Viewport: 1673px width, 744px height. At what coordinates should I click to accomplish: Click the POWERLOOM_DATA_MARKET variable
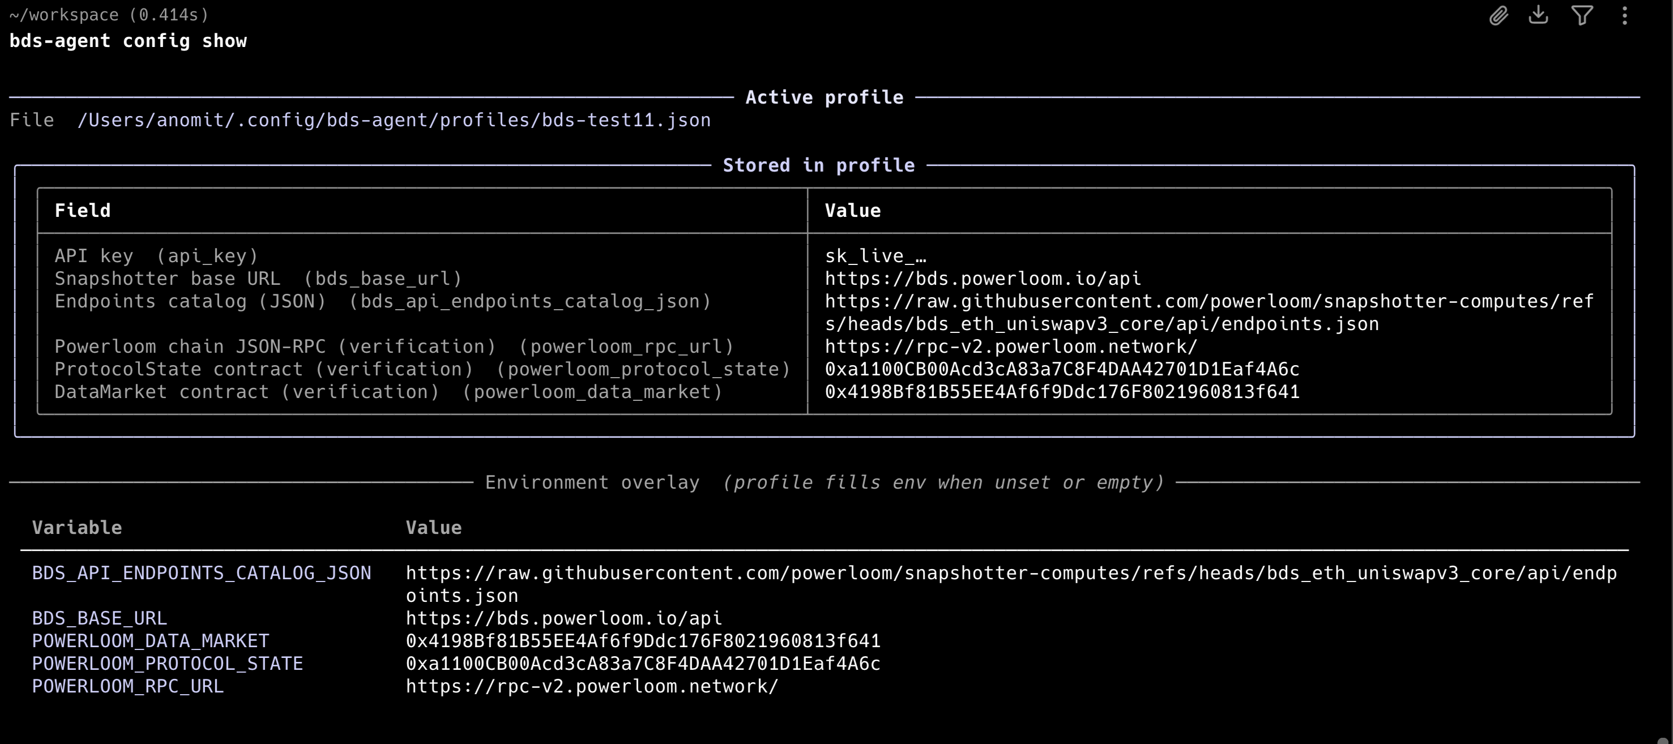click(151, 641)
